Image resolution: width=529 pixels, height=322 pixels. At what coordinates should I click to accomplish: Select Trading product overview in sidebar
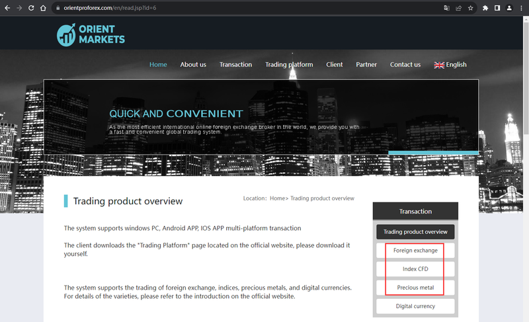tap(415, 231)
